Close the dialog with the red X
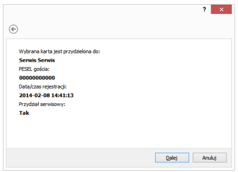Viewport: 238px width, 172px height. [221, 9]
